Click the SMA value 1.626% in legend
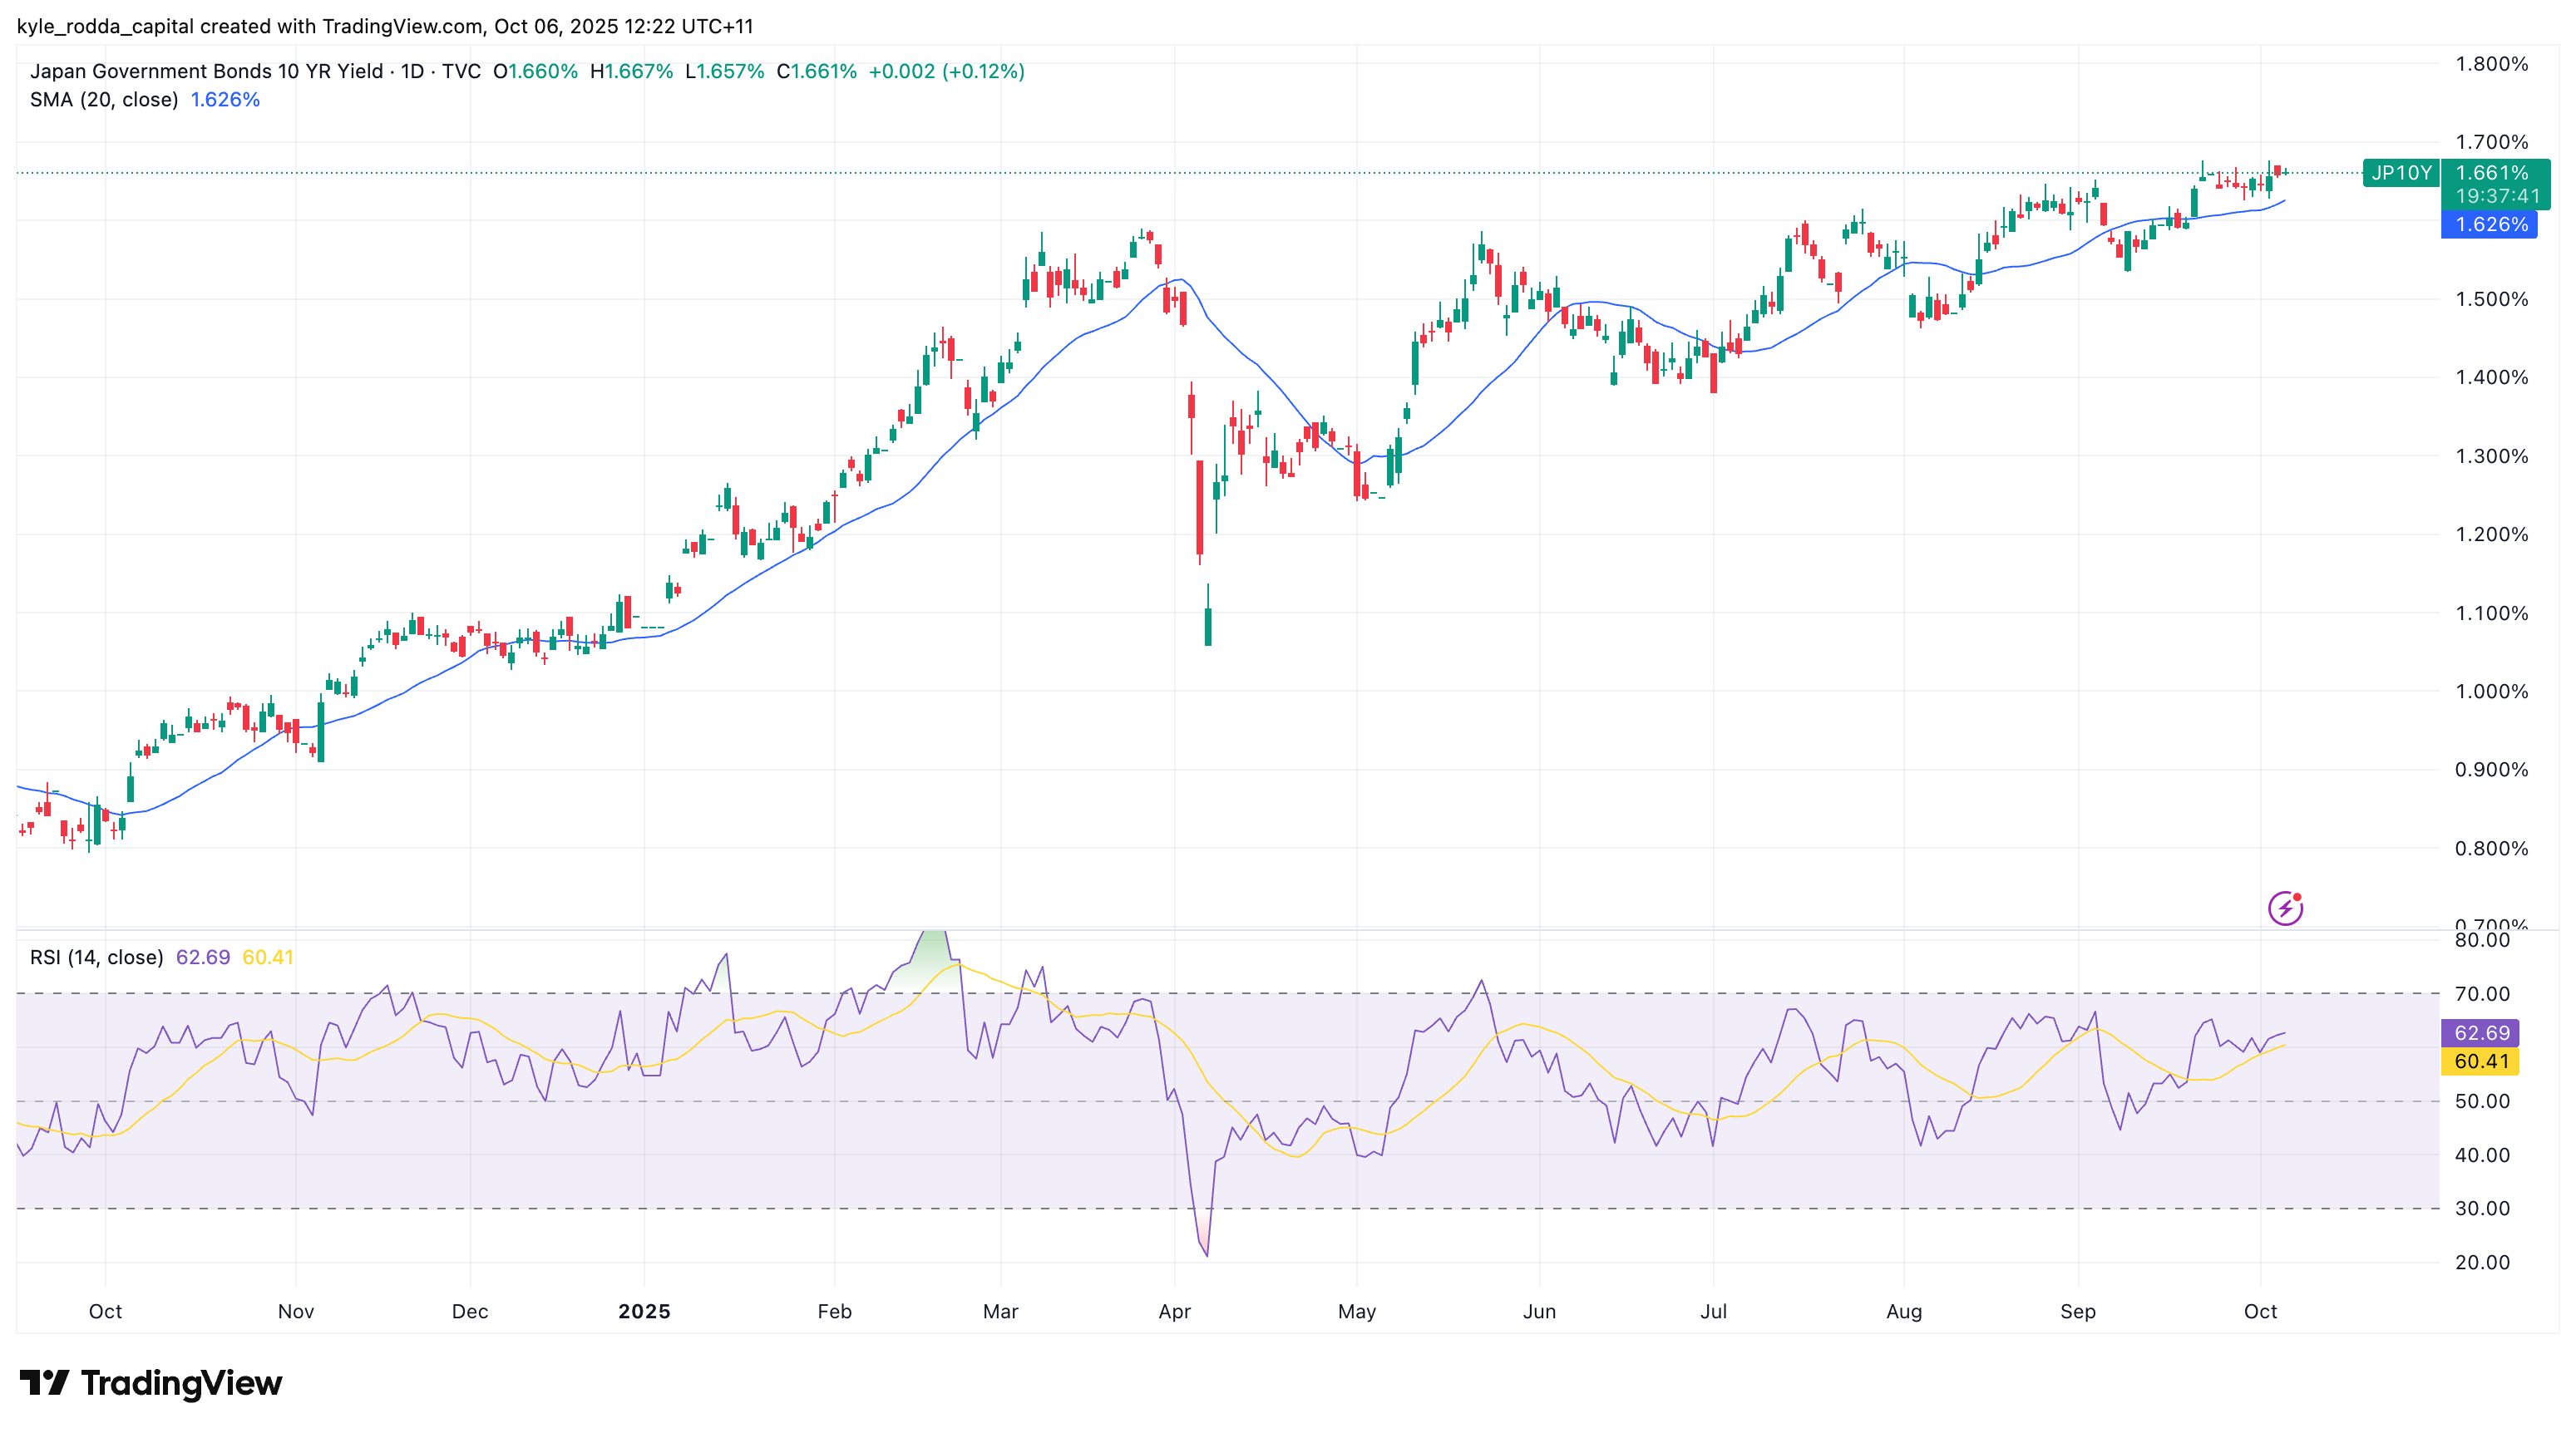2576x1433 pixels. tap(225, 100)
